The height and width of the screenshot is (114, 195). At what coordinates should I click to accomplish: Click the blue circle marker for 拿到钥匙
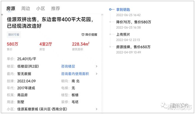click(x=110, y=9)
